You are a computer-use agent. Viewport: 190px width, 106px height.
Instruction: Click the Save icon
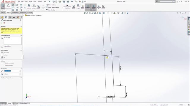[x=64, y=1]
